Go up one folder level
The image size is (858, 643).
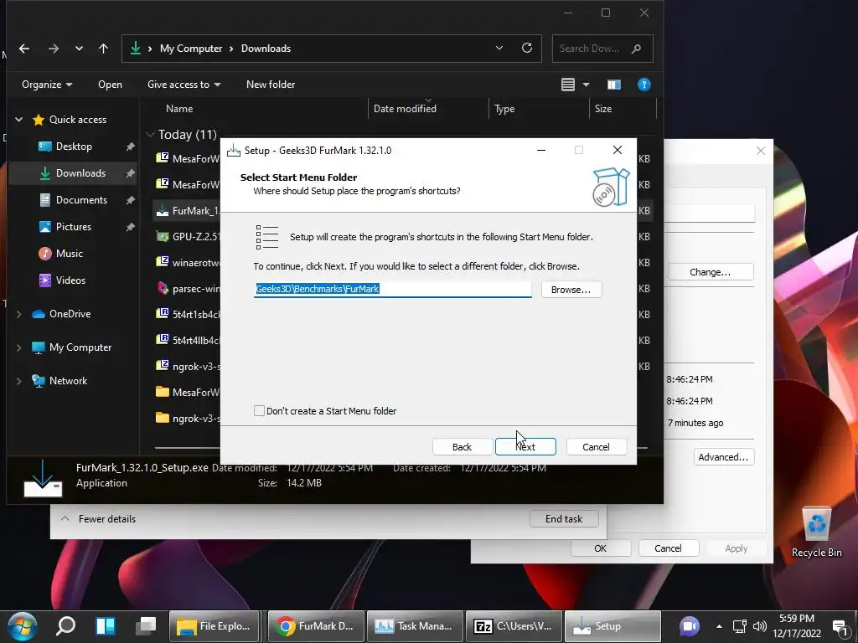[x=103, y=49]
